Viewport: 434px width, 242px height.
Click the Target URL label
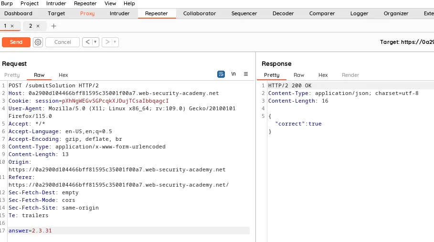pyautogui.click(x=407, y=42)
